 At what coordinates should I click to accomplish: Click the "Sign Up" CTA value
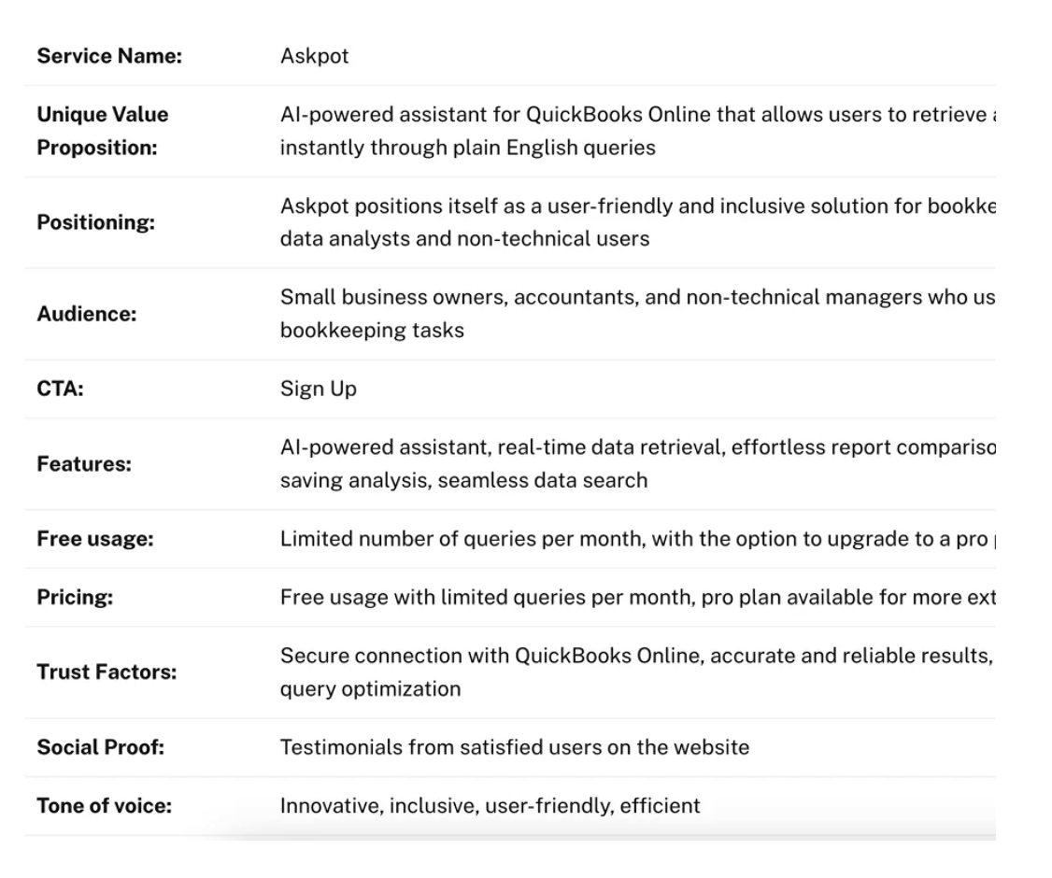(318, 389)
